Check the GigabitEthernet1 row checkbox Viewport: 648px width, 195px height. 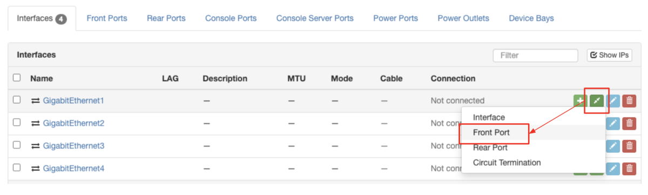pyautogui.click(x=17, y=100)
